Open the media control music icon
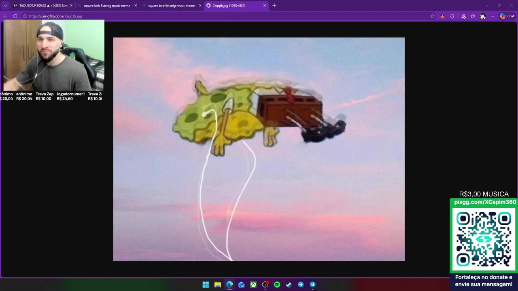 pyautogui.click(x=463, y=16)
